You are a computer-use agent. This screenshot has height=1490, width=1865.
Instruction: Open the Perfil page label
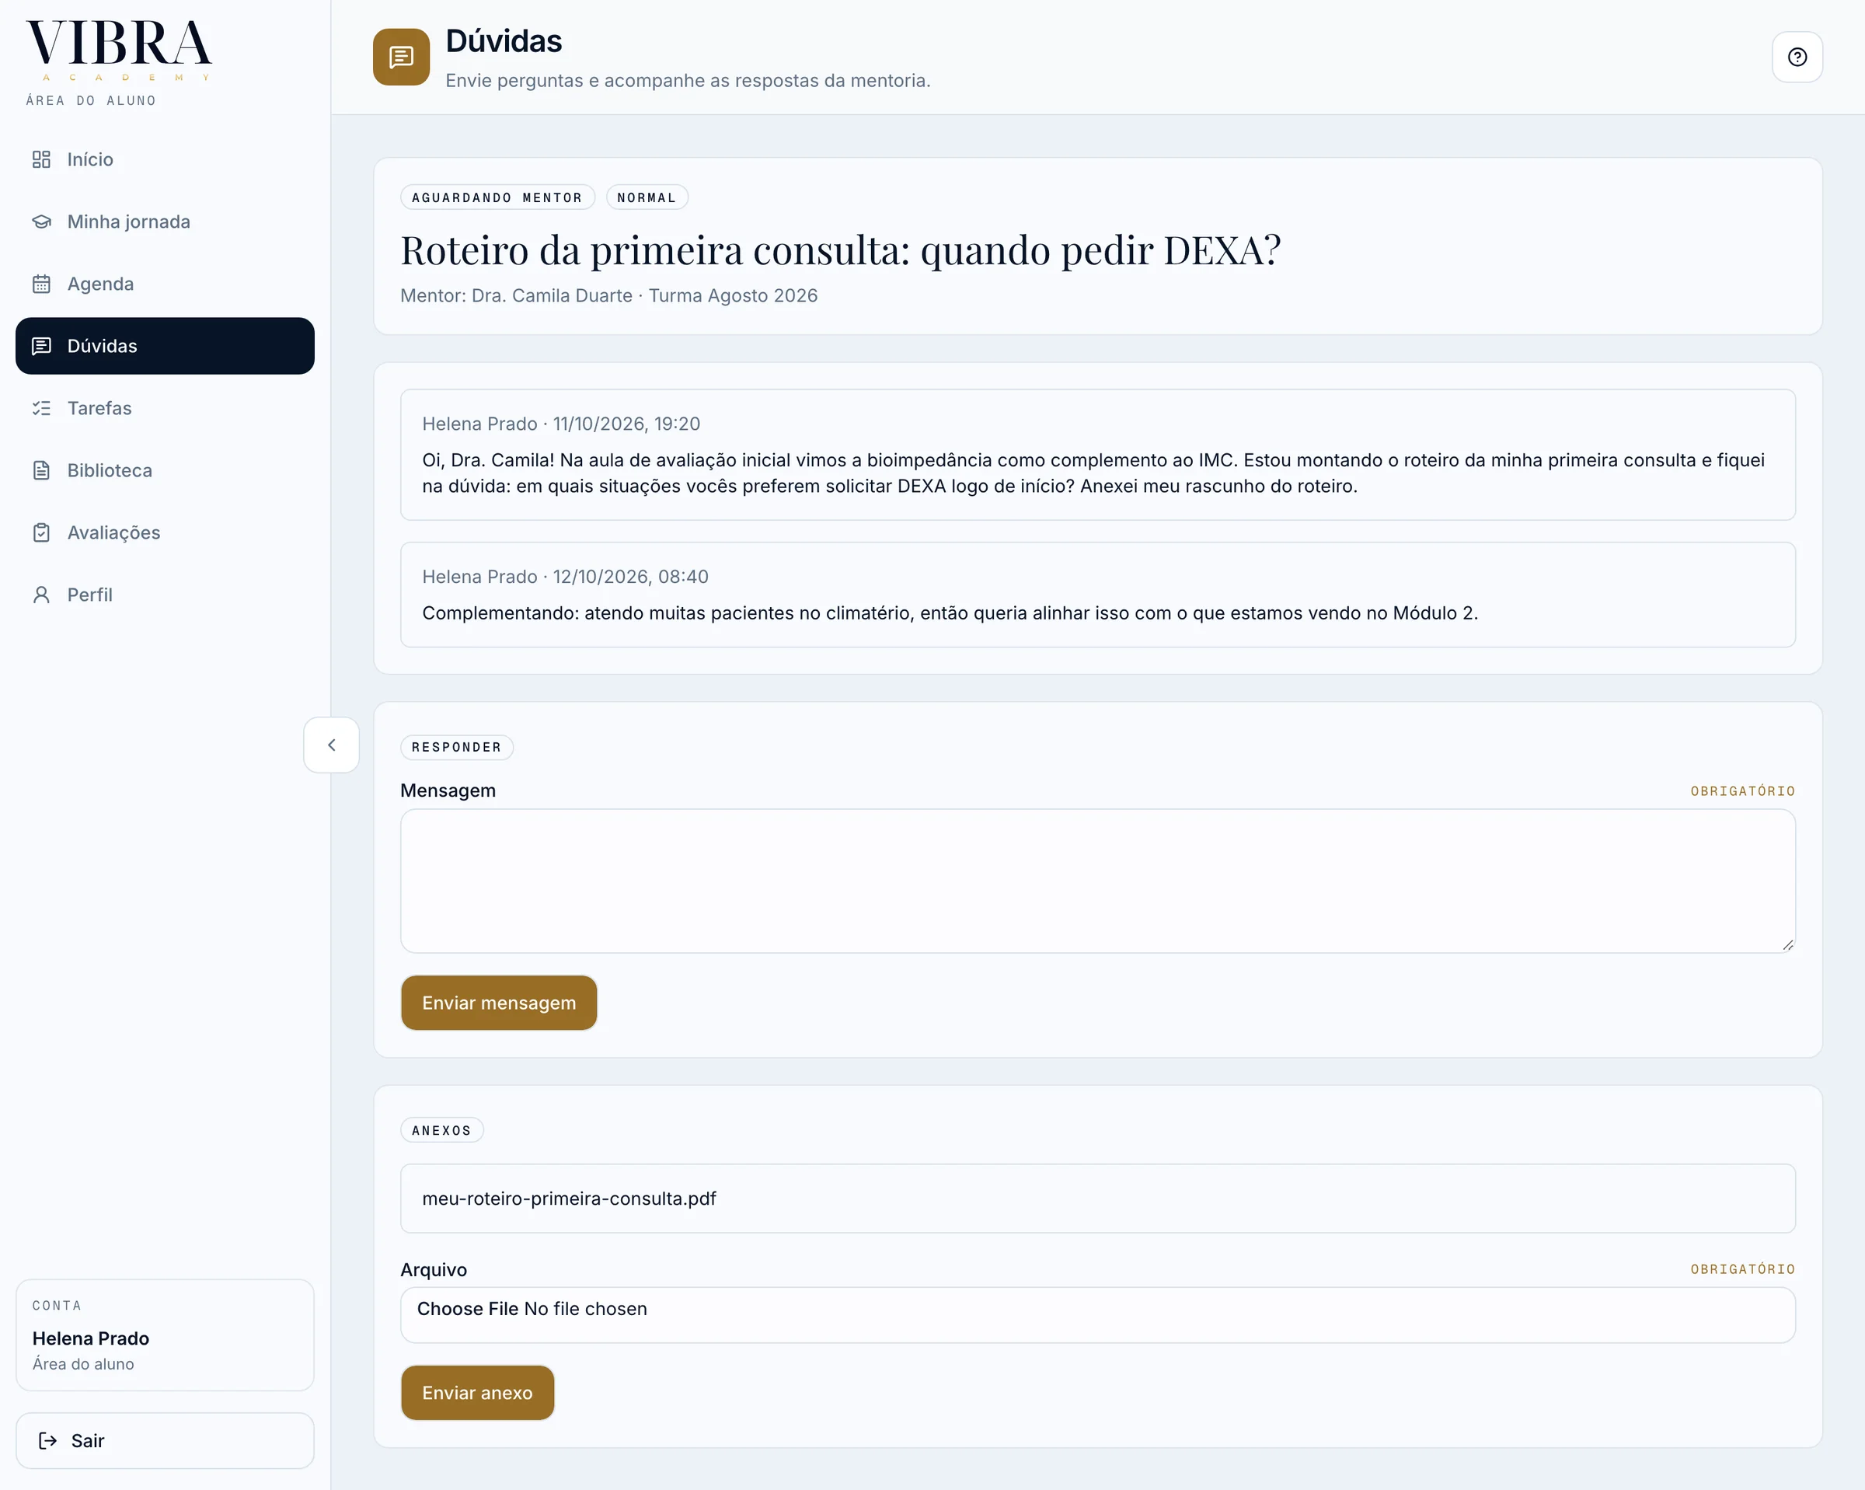tap(90, 595)
